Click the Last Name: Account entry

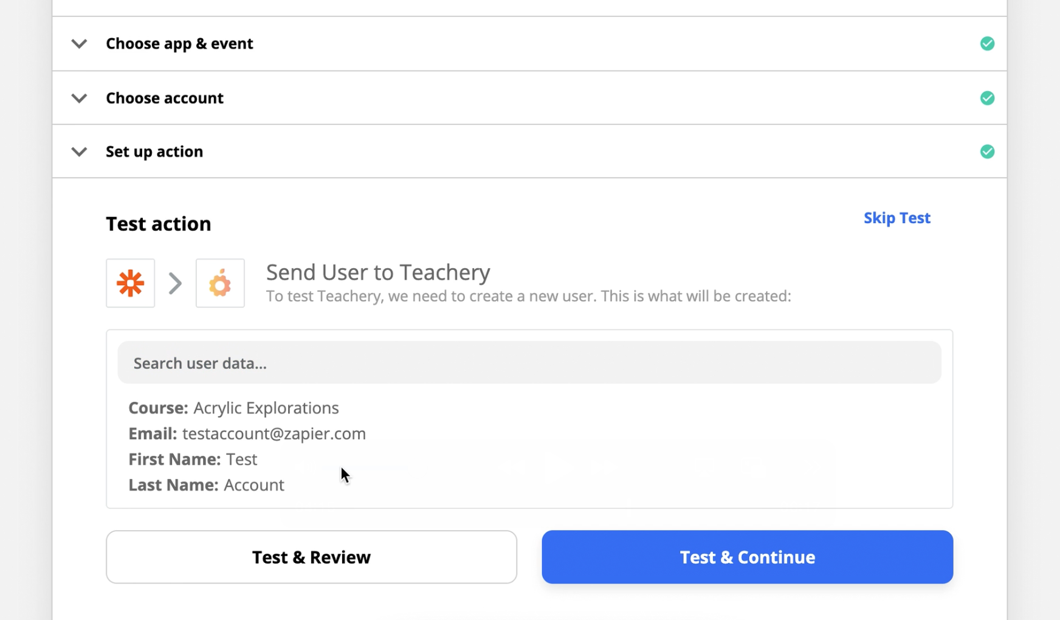point(206,485)
